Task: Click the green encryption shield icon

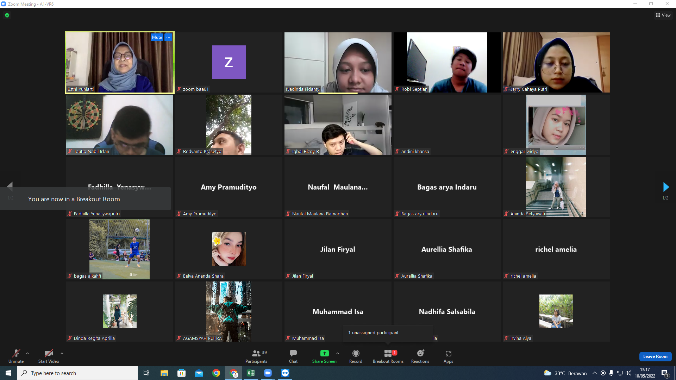Action: [7, 15]
